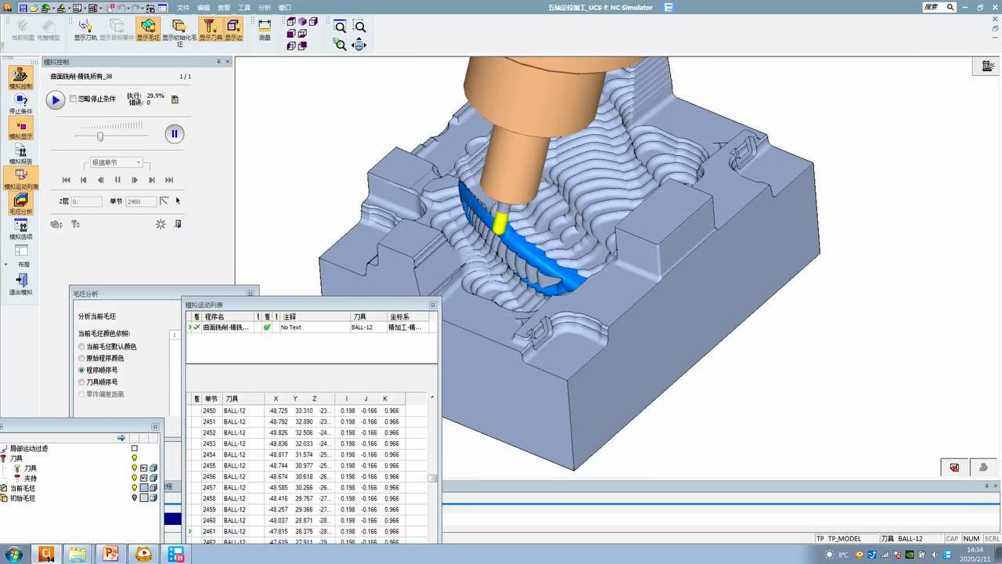Open the 分析 menu

coord(265,7)
